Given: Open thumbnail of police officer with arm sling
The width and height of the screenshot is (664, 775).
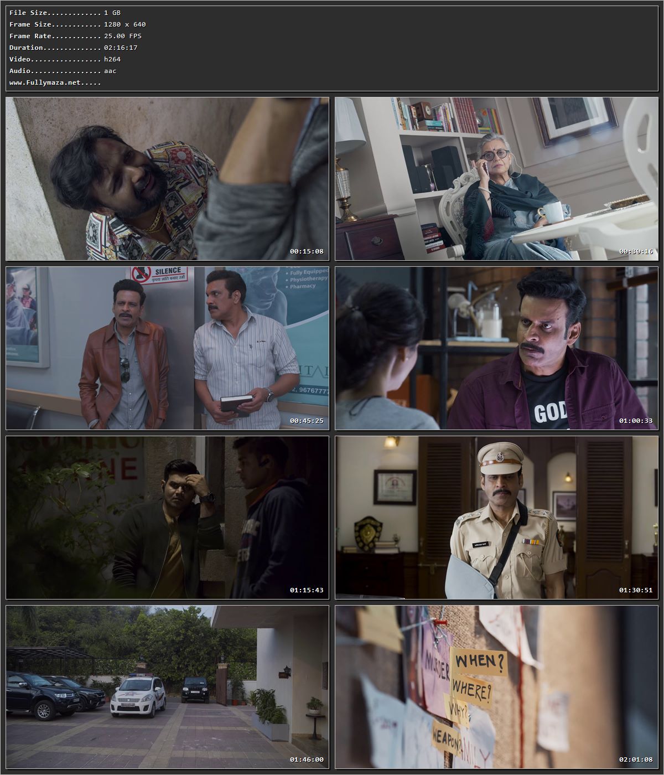Looking at the screenshot, I should point(497,518).
